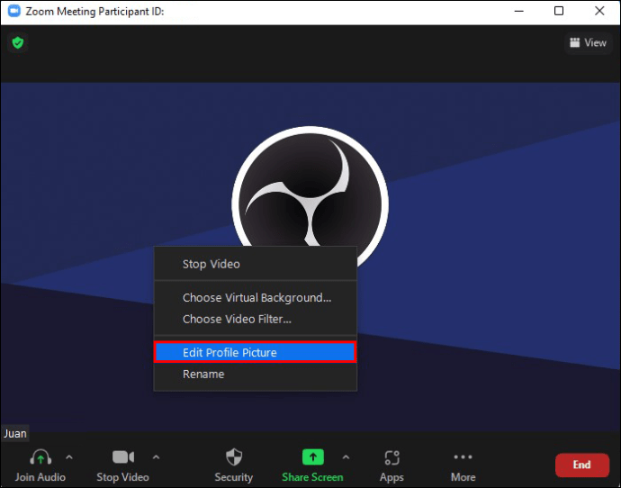Click the red End button
Image resolution: width=621 pixels, height=488 pixels.
pos(581,465)
